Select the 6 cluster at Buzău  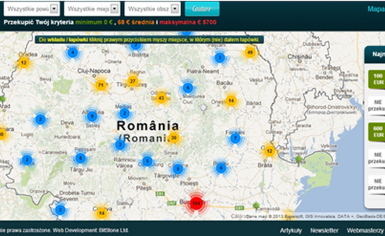221,168
